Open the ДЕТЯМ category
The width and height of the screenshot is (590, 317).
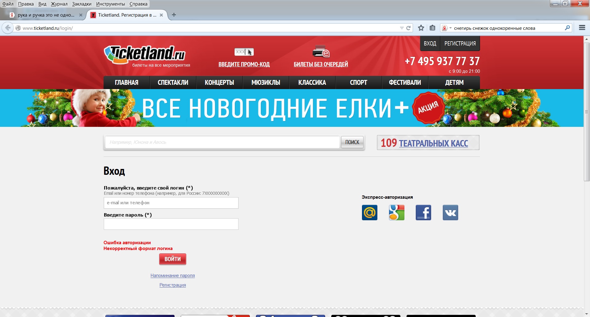[x=454, y=82]
